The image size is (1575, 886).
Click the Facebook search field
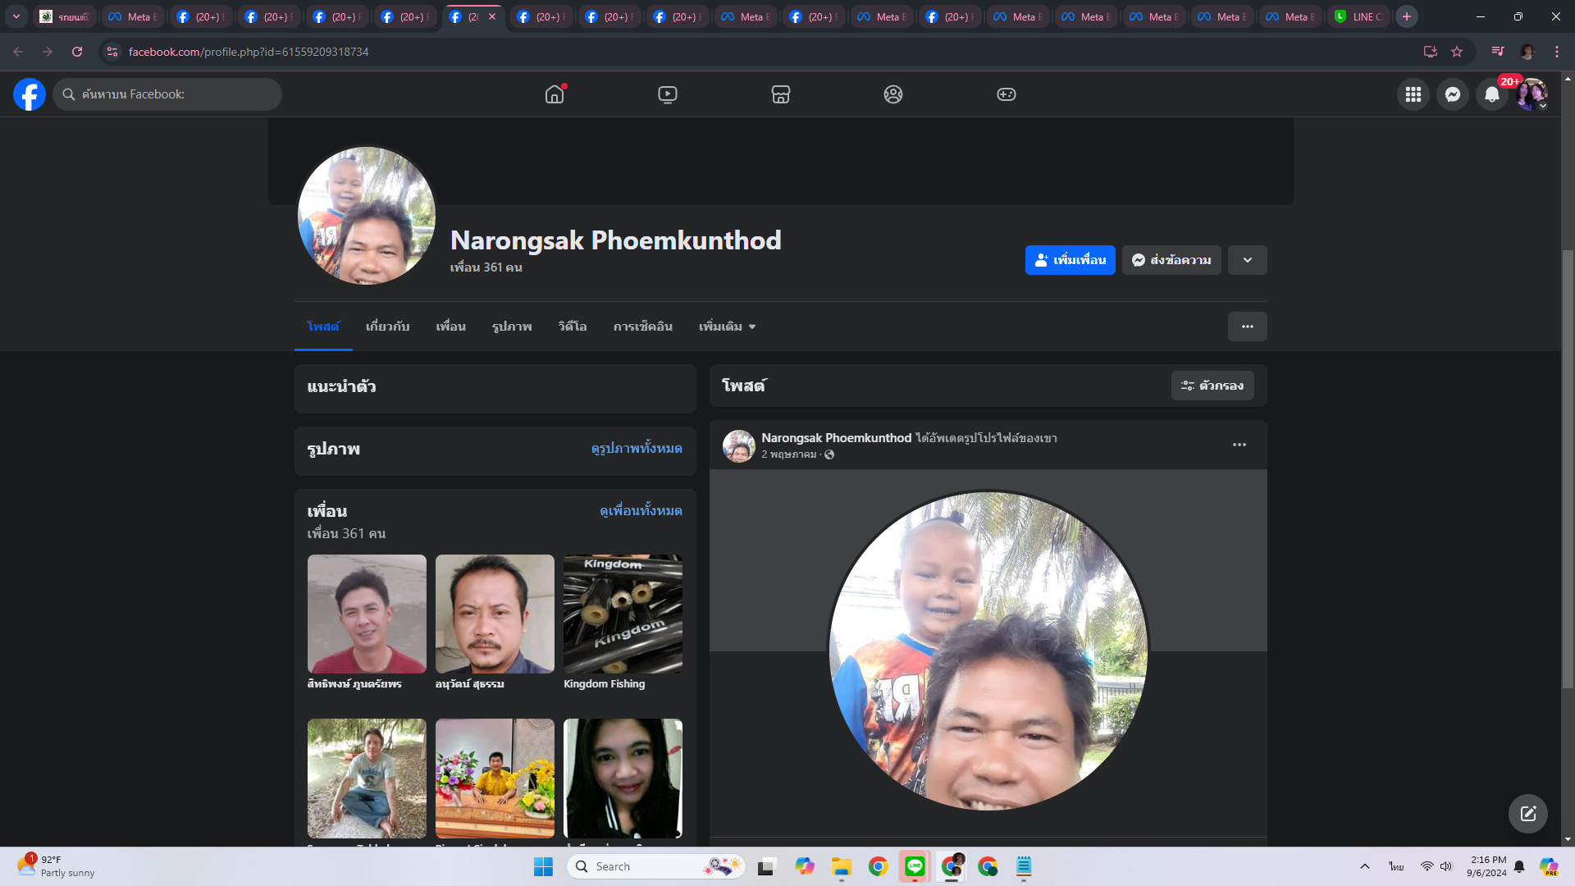click(x=167, y=94)
